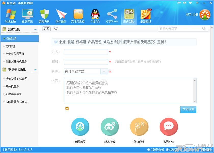Image resolution: width=214 pixels, height=153 pixels.
Task: Click the 主程序版本: 3.4.17.417 text
Action: pos(17,150)
